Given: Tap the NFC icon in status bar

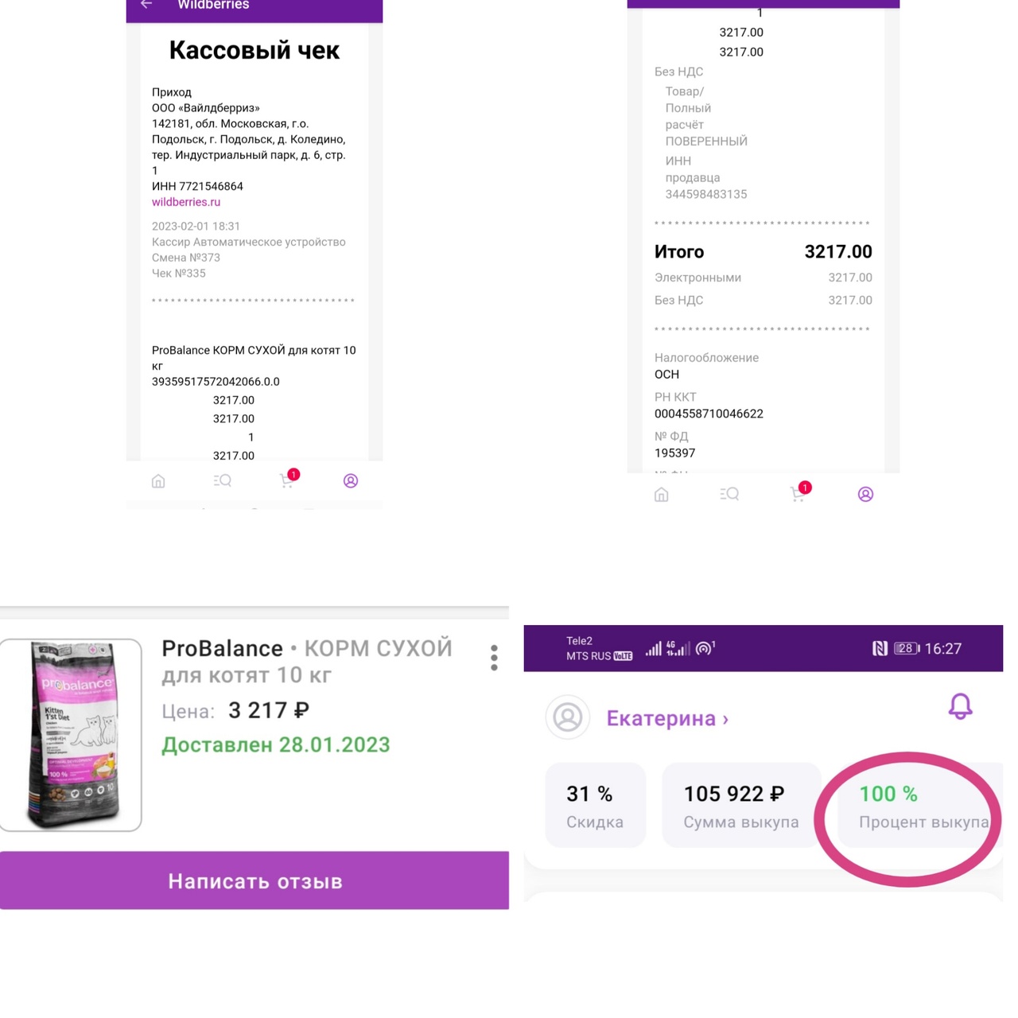Looking at the screenshot, I should 880,648.
